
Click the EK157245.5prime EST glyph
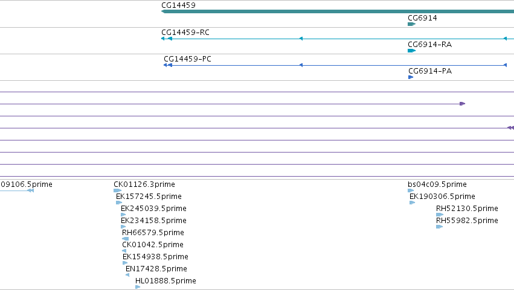(119, 203)
